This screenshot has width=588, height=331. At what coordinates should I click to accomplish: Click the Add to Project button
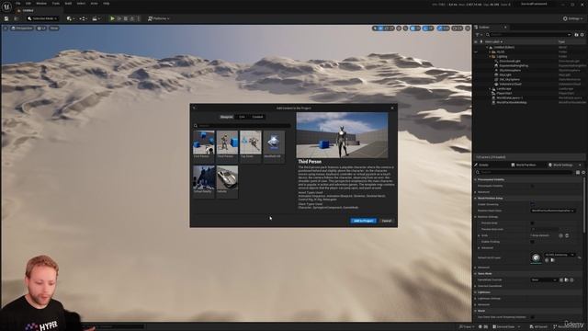363,221
